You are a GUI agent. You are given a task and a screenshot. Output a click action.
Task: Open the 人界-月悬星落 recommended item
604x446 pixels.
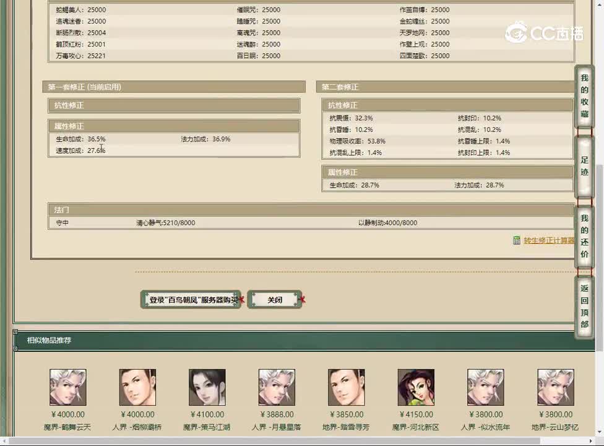click(277, 387)
